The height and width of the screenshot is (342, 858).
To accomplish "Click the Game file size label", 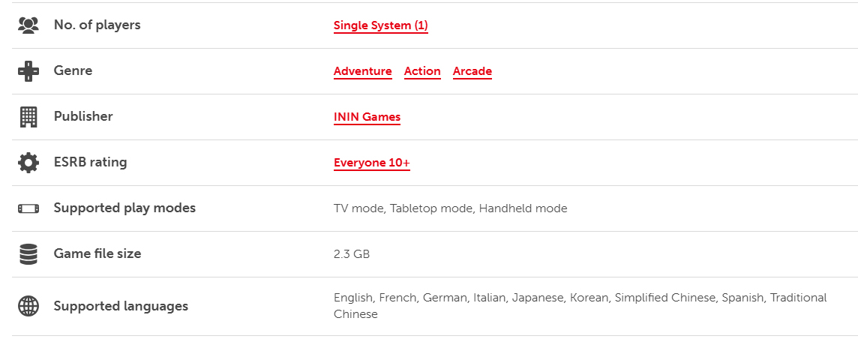I will [x=97, y=254].
